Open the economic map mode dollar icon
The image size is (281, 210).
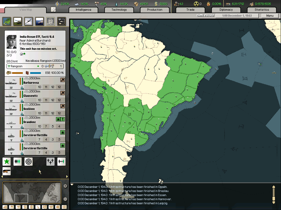pyautogui.click(x=25, y=207)
